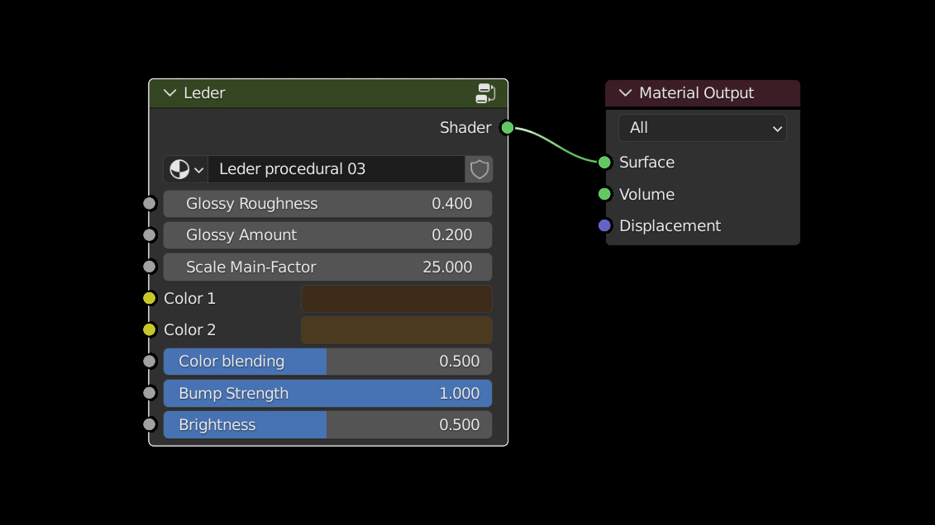Click the Scale Main-Factor value field

327,267
